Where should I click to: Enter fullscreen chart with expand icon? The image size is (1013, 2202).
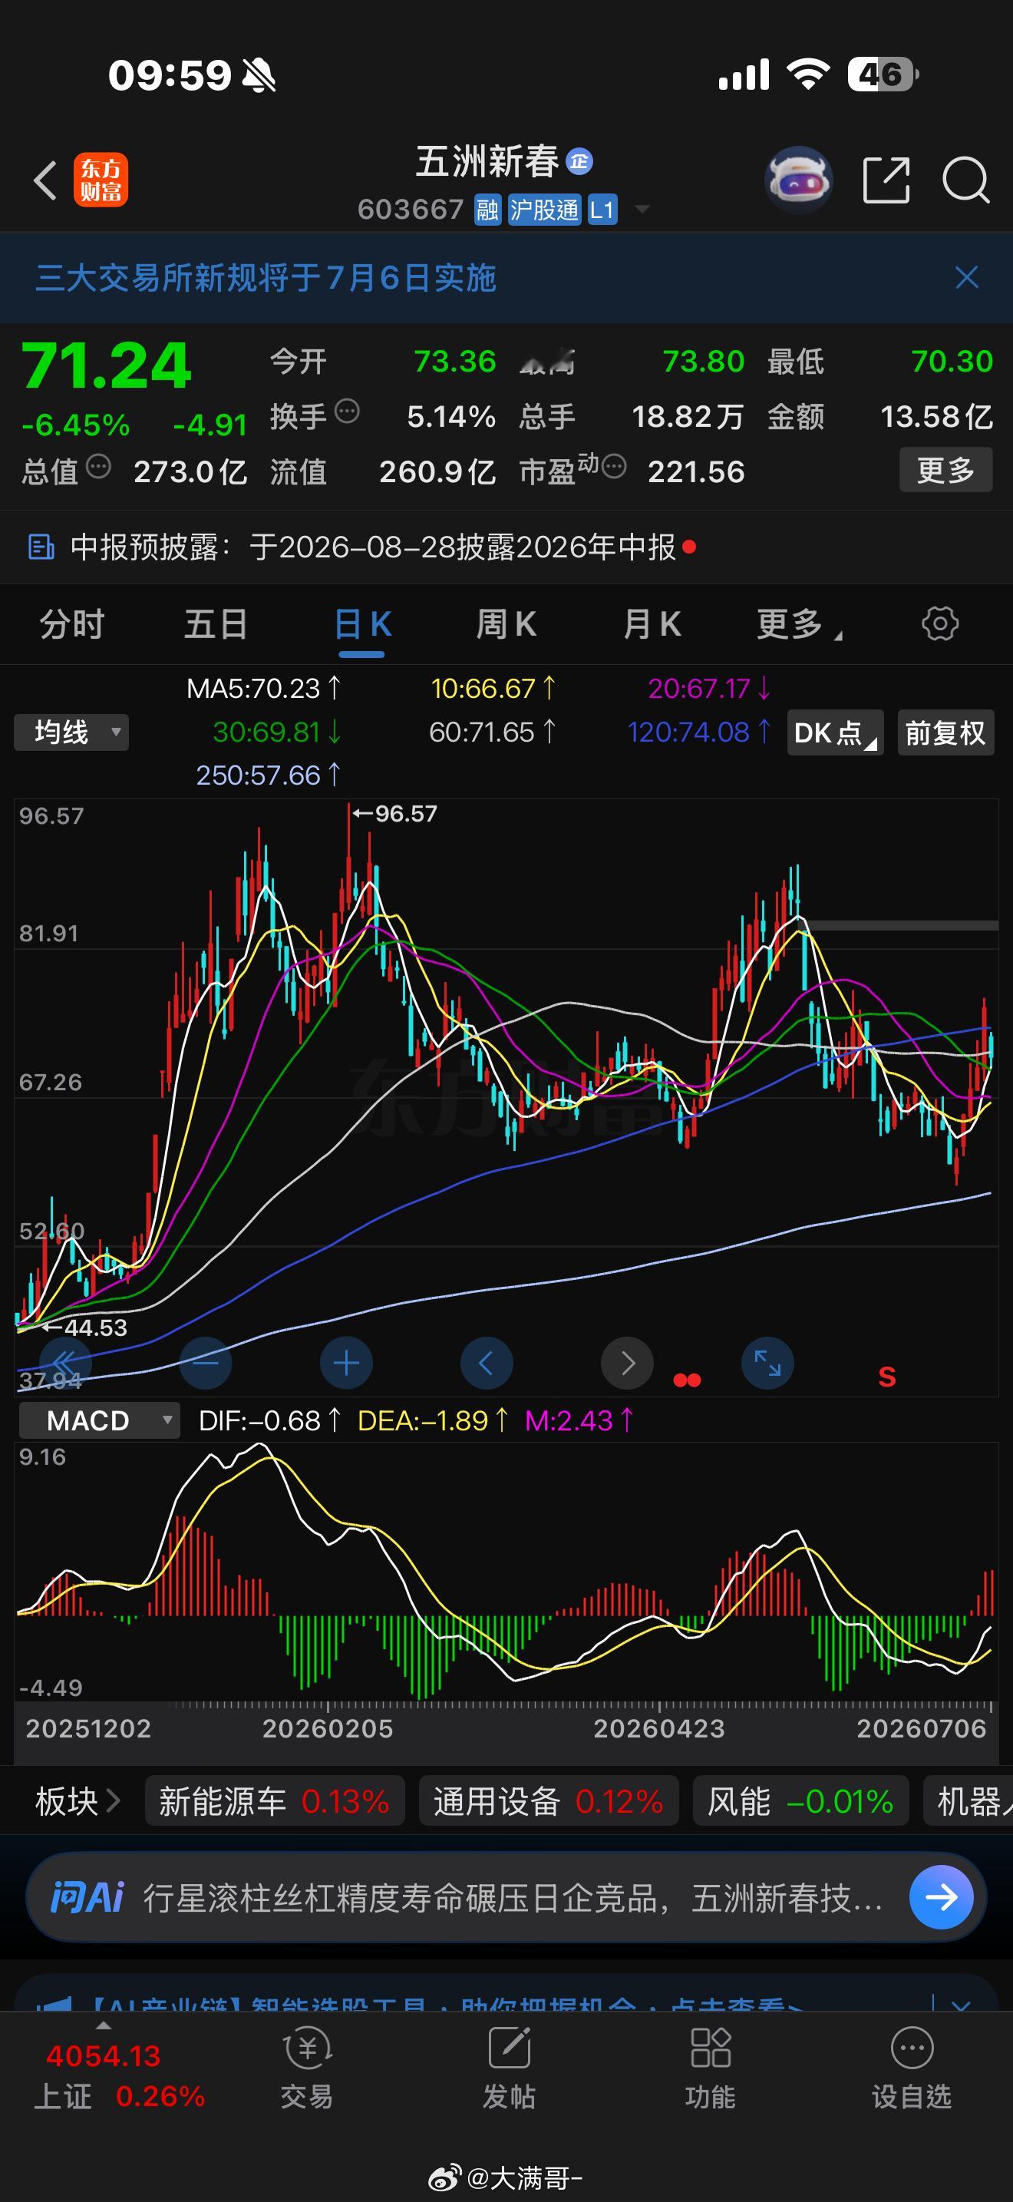tap(767, 1364)
